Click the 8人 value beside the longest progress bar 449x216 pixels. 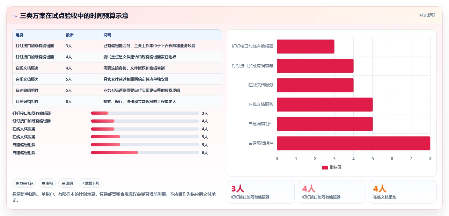205,153
